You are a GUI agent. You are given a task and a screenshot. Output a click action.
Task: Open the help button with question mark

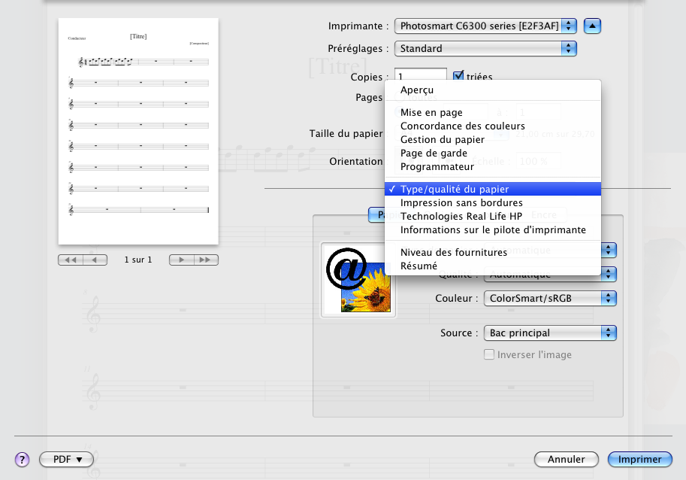point(22,459)
